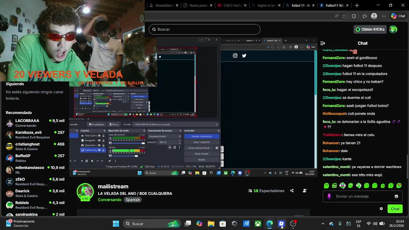The height and width of the screenshot is (230, 409).
Task: Open the browser Extensions puzzle icon
Action: click(354, 16)
